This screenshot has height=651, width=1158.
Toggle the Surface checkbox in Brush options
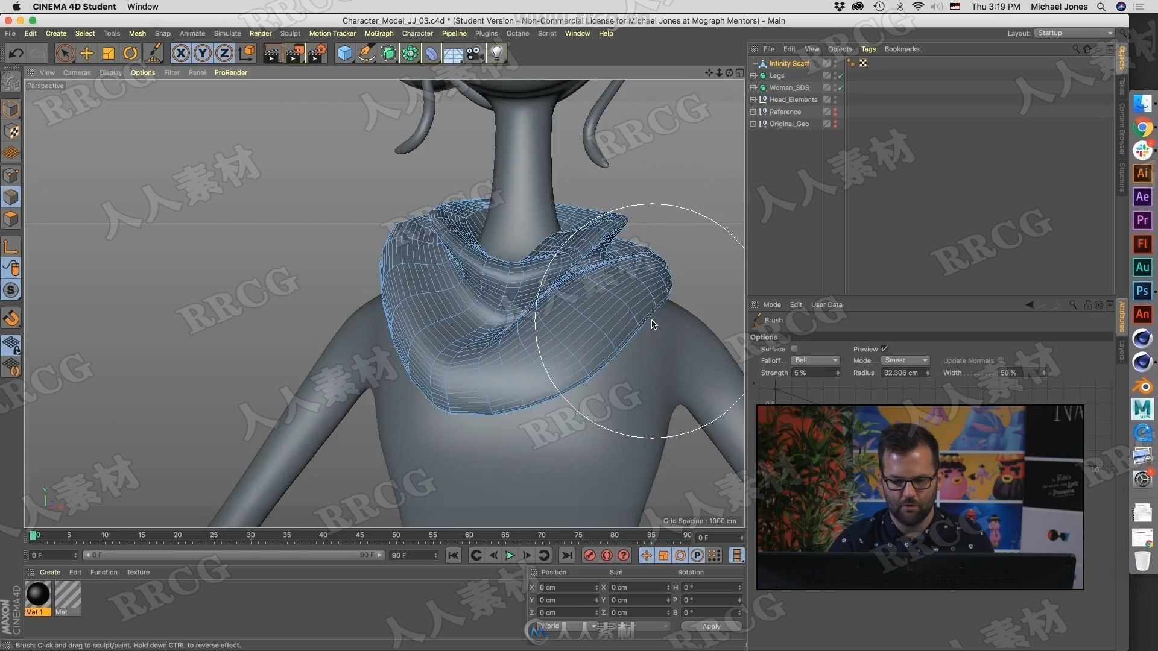click(x=794, y=349)
